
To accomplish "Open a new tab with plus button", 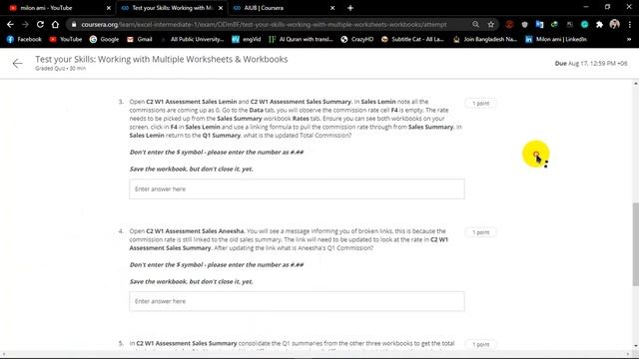I will pyautogui.click(x=350, y=8).
